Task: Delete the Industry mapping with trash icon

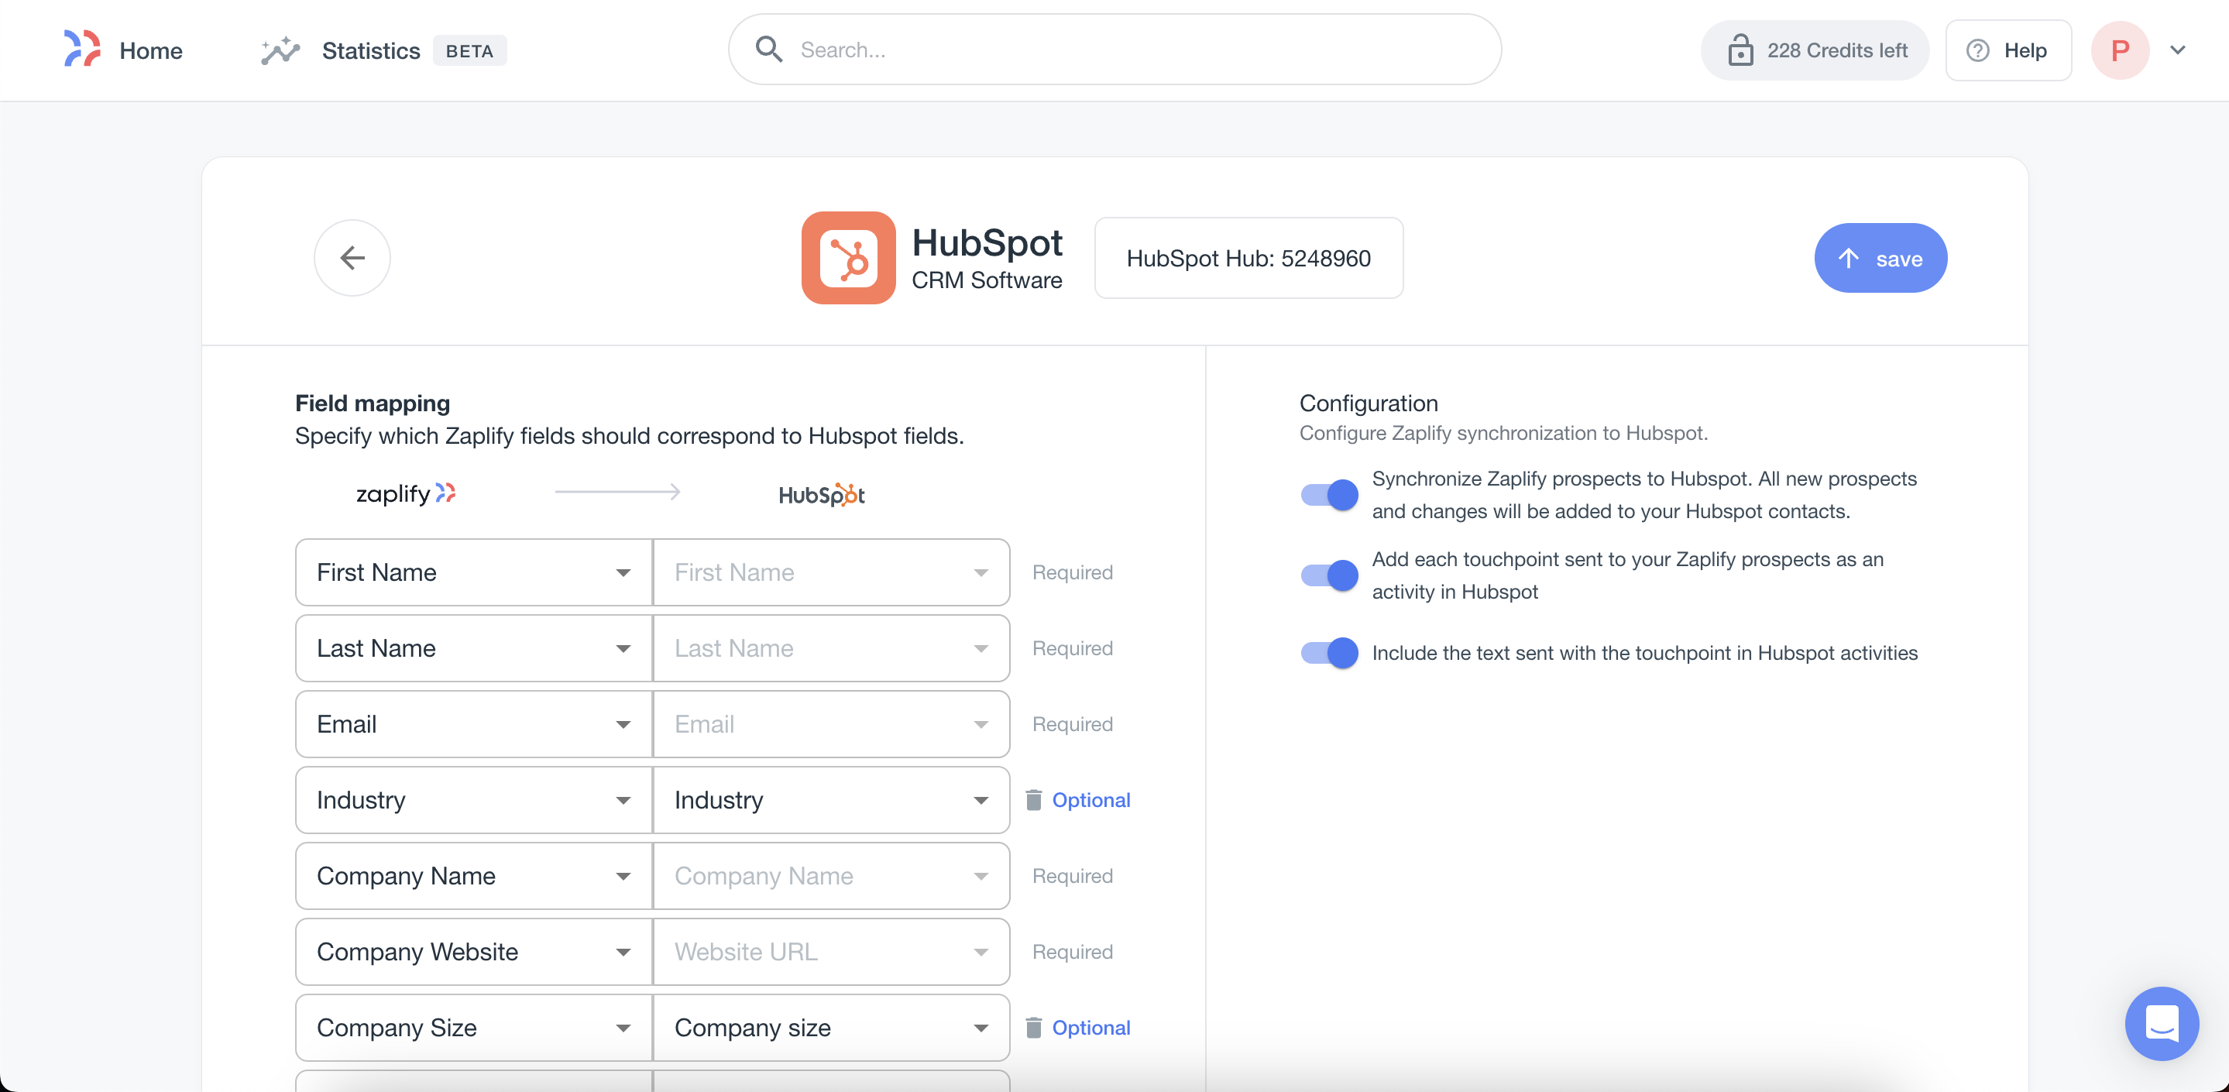Action: (1033, 799)
